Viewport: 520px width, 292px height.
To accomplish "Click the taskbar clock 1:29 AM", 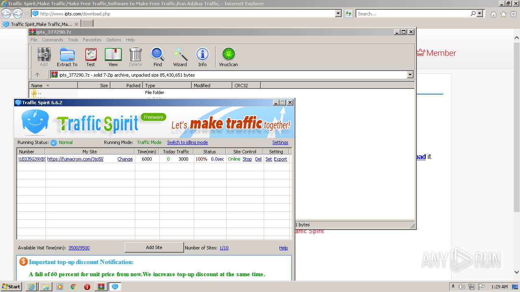I will click(499, 287).
